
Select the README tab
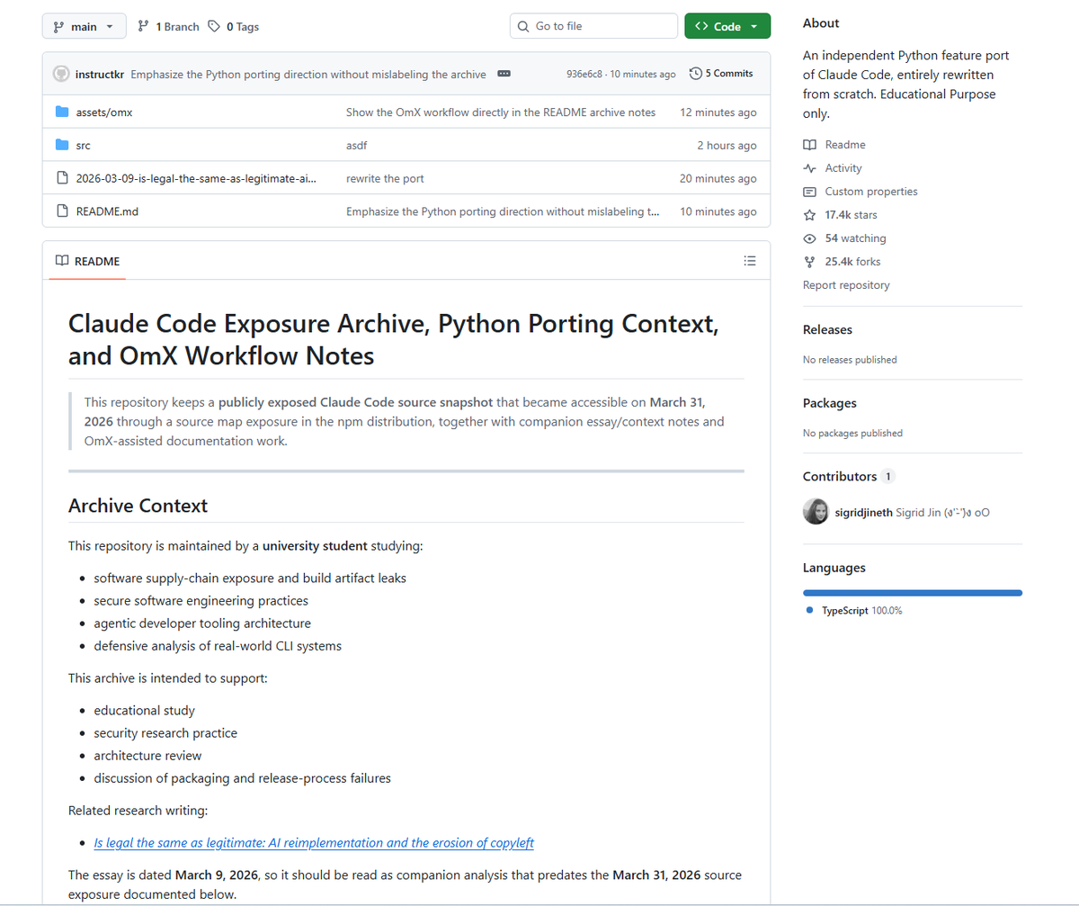(x=87, y=261)
